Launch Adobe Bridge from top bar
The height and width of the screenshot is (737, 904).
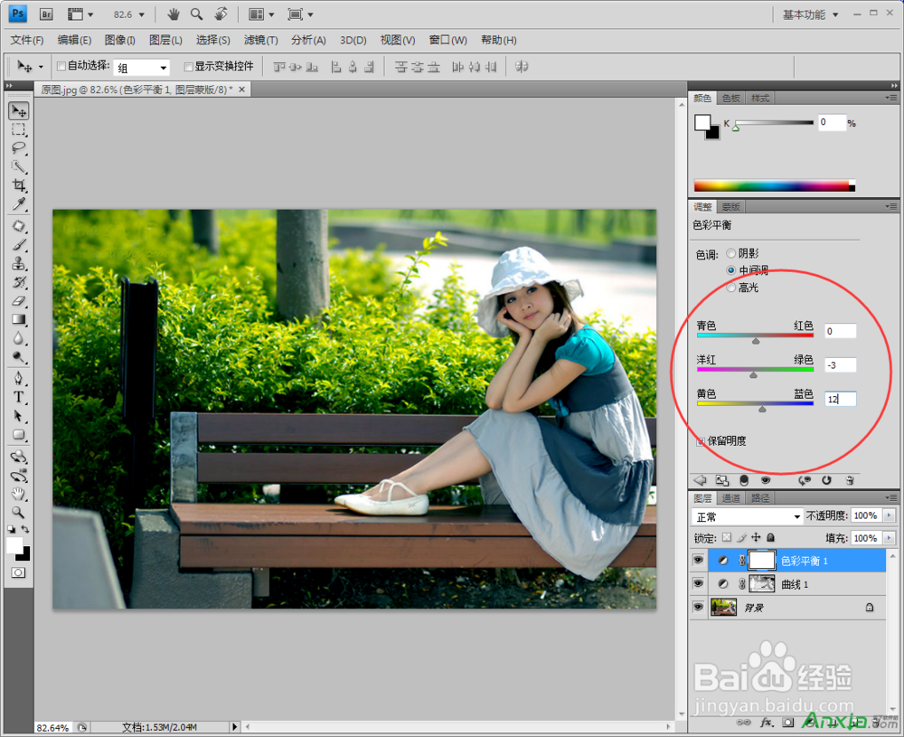(x=47, y=14)
